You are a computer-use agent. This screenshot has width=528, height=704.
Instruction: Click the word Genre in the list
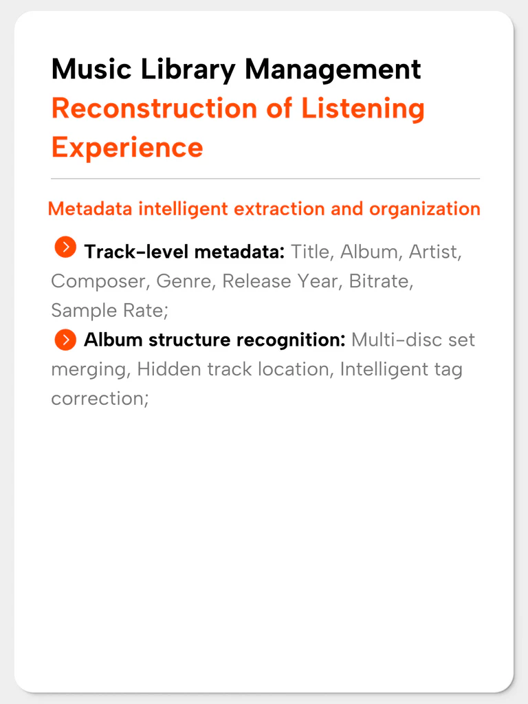pos(184,281)
